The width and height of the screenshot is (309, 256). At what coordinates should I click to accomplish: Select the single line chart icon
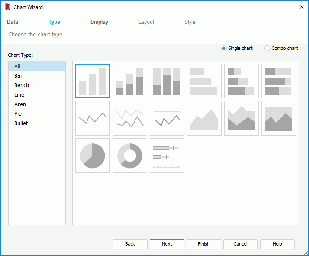point(93,118)
